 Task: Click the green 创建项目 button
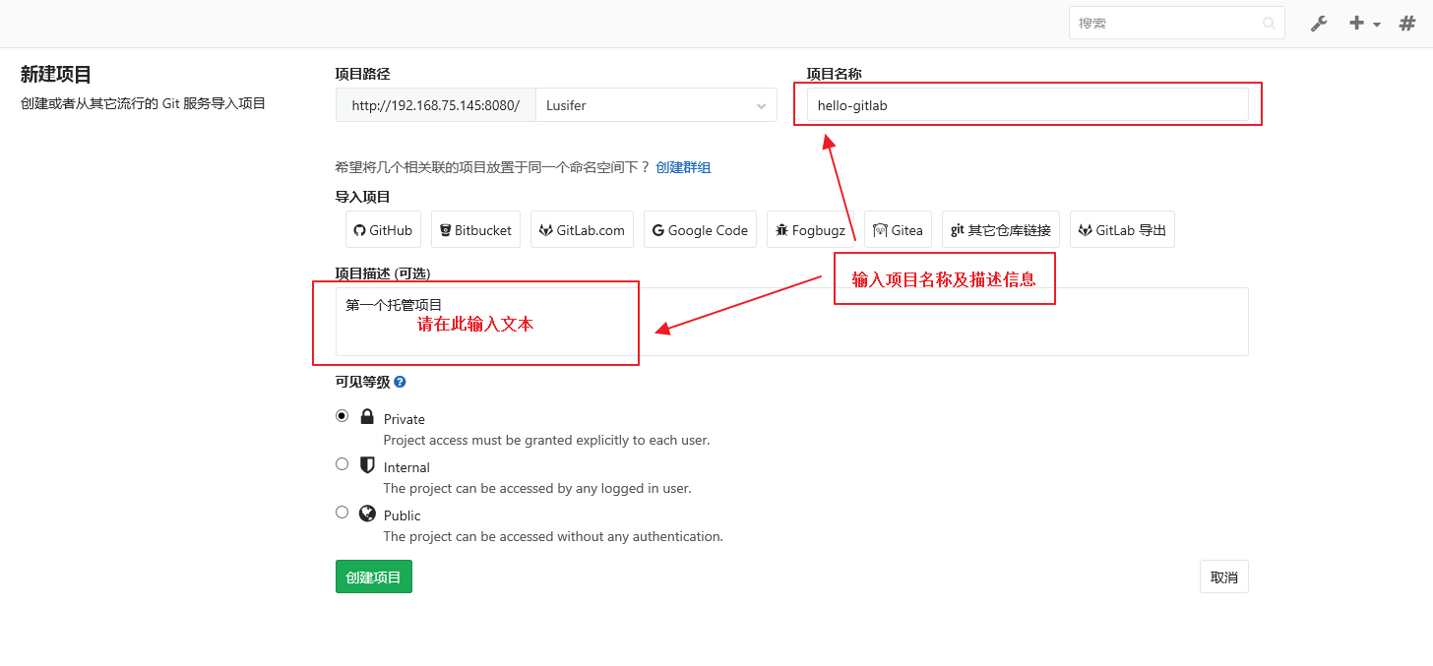(373, 577)
